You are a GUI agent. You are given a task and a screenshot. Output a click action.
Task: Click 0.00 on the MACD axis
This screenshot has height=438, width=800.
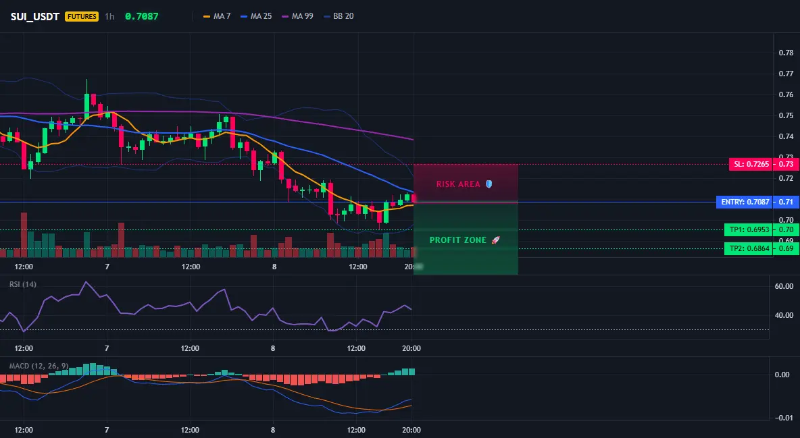click(x=782, y=375)
